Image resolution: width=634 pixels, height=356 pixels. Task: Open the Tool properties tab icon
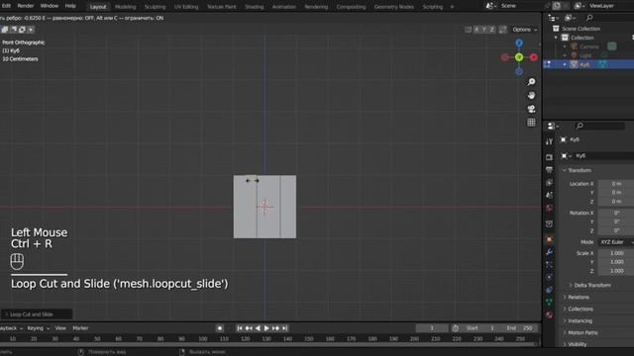pyautogui.click(x=549, y=141)
